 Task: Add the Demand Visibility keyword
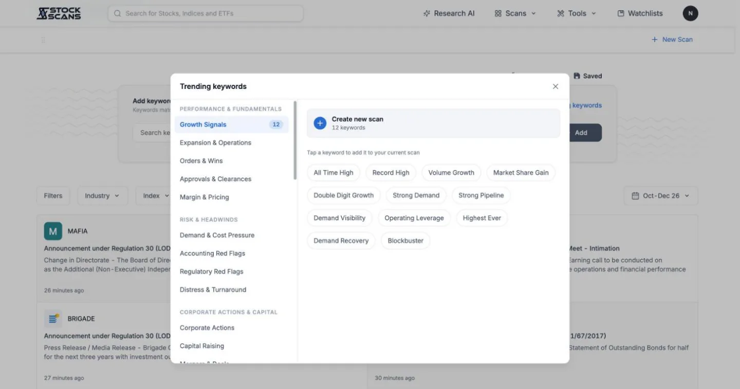(x=340, y=218)
